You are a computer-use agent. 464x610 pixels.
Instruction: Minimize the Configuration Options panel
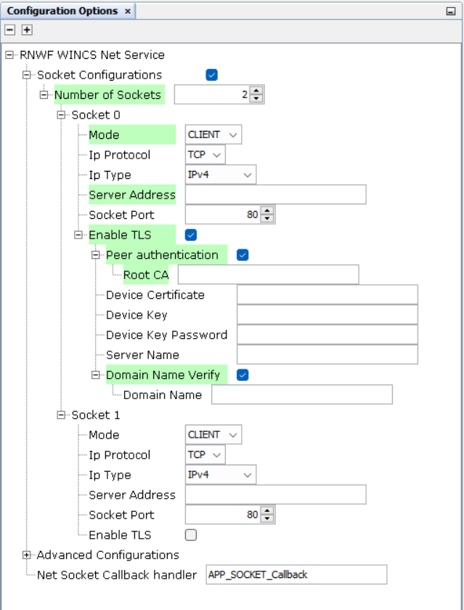coord(451,12)
